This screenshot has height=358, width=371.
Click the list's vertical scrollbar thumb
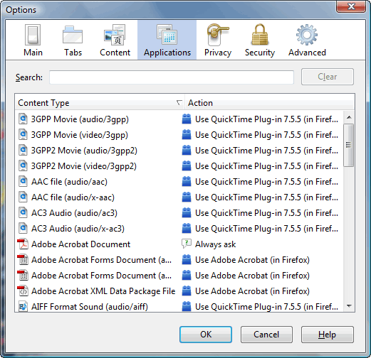point(349,145)
